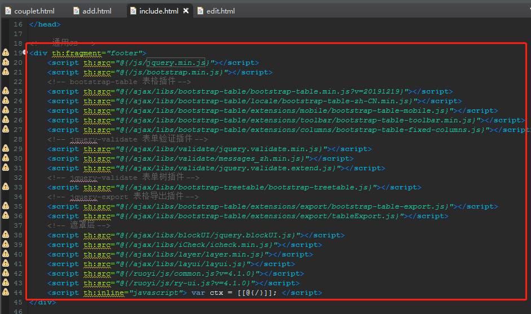Click line number 16 in the gutter
Viewport: 531px width, 314px height.
(18, 24)
